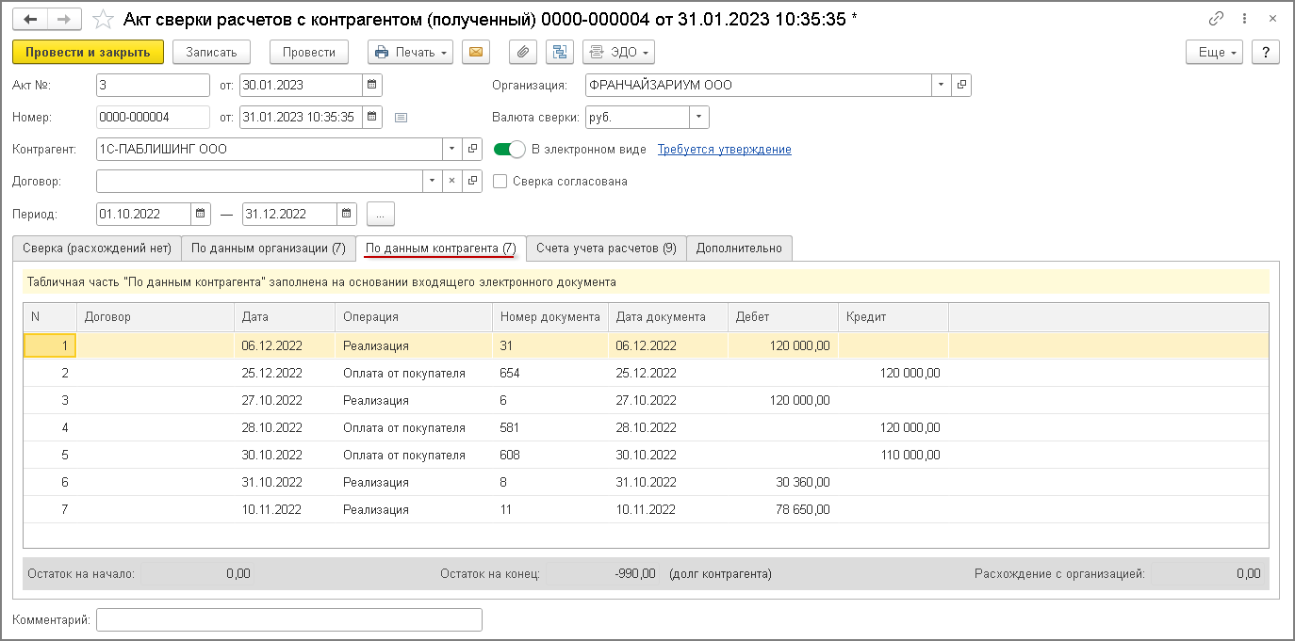This screenshot has width=1295, height=641.
Task: Add document to favorites with star icon
Action: click(x=104, y=20)
